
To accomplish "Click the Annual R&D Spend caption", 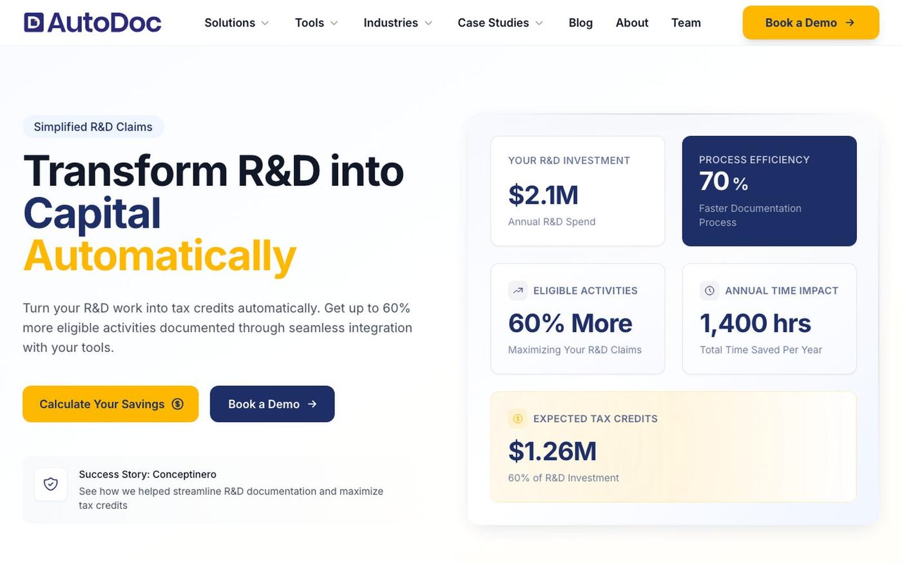I will point(552,221).
